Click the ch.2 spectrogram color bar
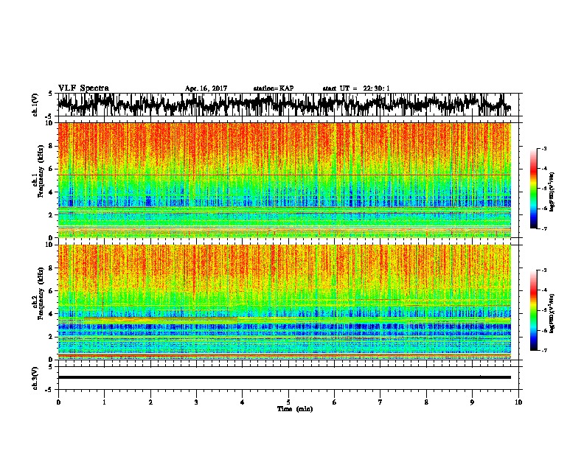 click(x=534, y=310)
